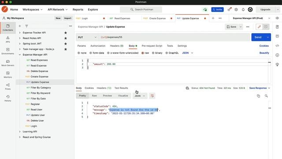This screenshot has height=159, width=282.
Task: Click the request URL input field
Action: coord(174,37)
